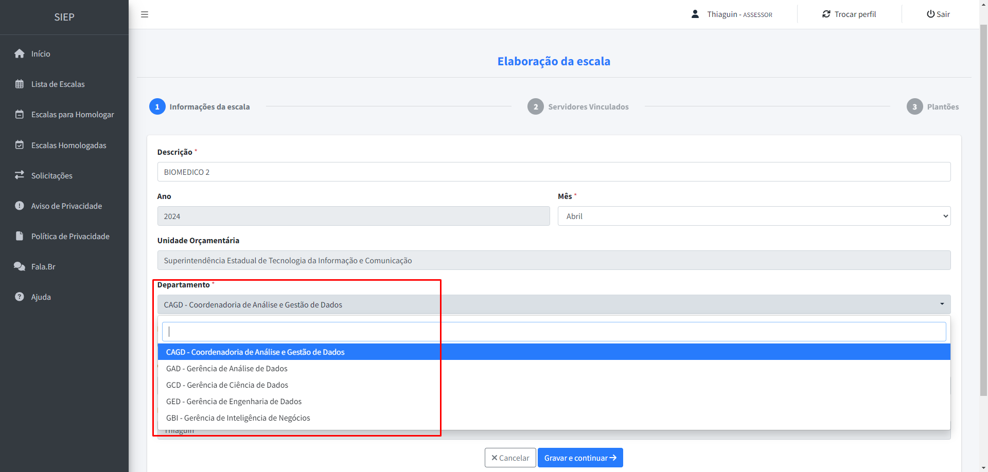Select GCD - Gerência de Ciência de Dados
Viewport: 988px width, 472px height.
pos(554,385)
